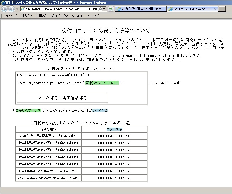Click 給与所得の源泉徴収票（平成18年分用） row
This screenshot has height=194, width=232.
[x=48, y=136]
